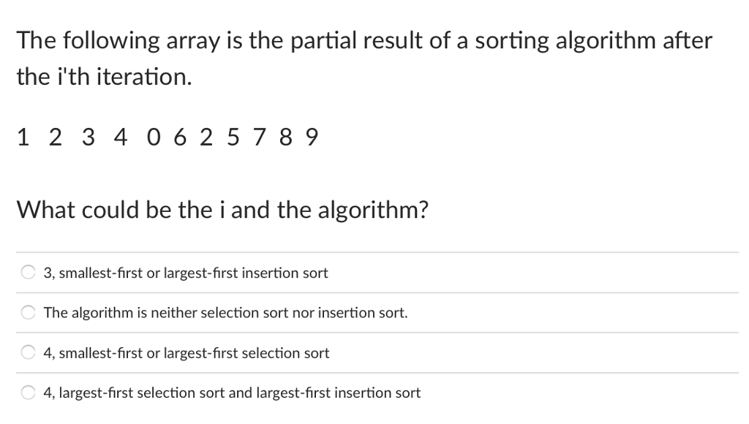Click the digit 8 in the array
Viewport: 749px width, 424px height.
pyautogui.click(x=286, y=137)
